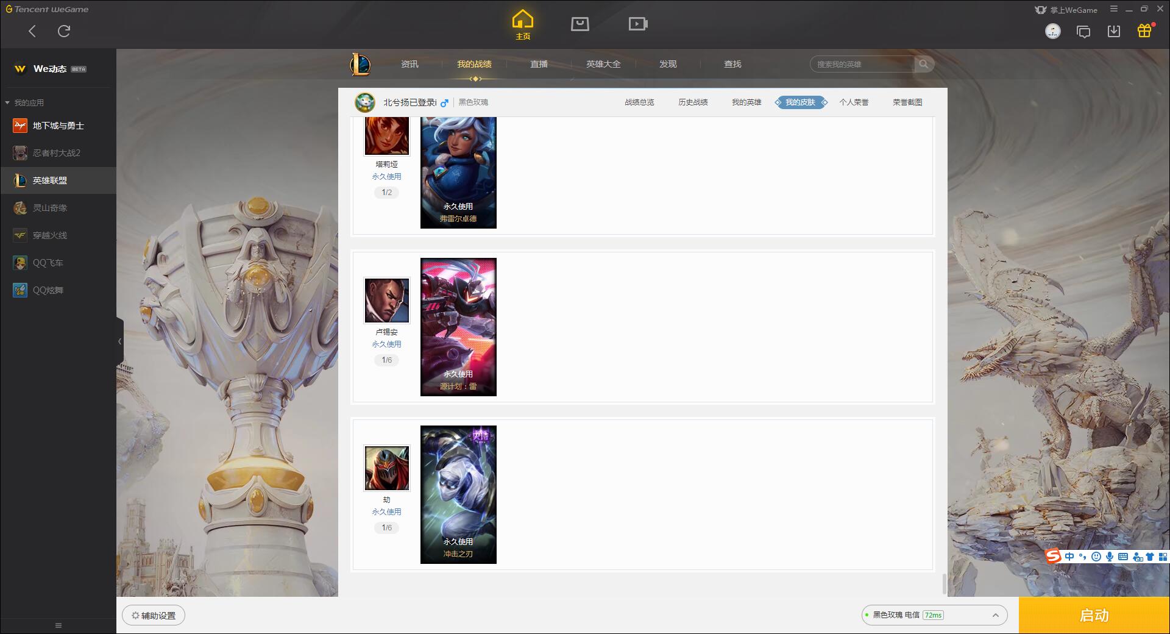The width and height of the screenshot is (1170, 634).
Task: Click 塔莉垭 skin count 1/2
Action: click(387, 193)
